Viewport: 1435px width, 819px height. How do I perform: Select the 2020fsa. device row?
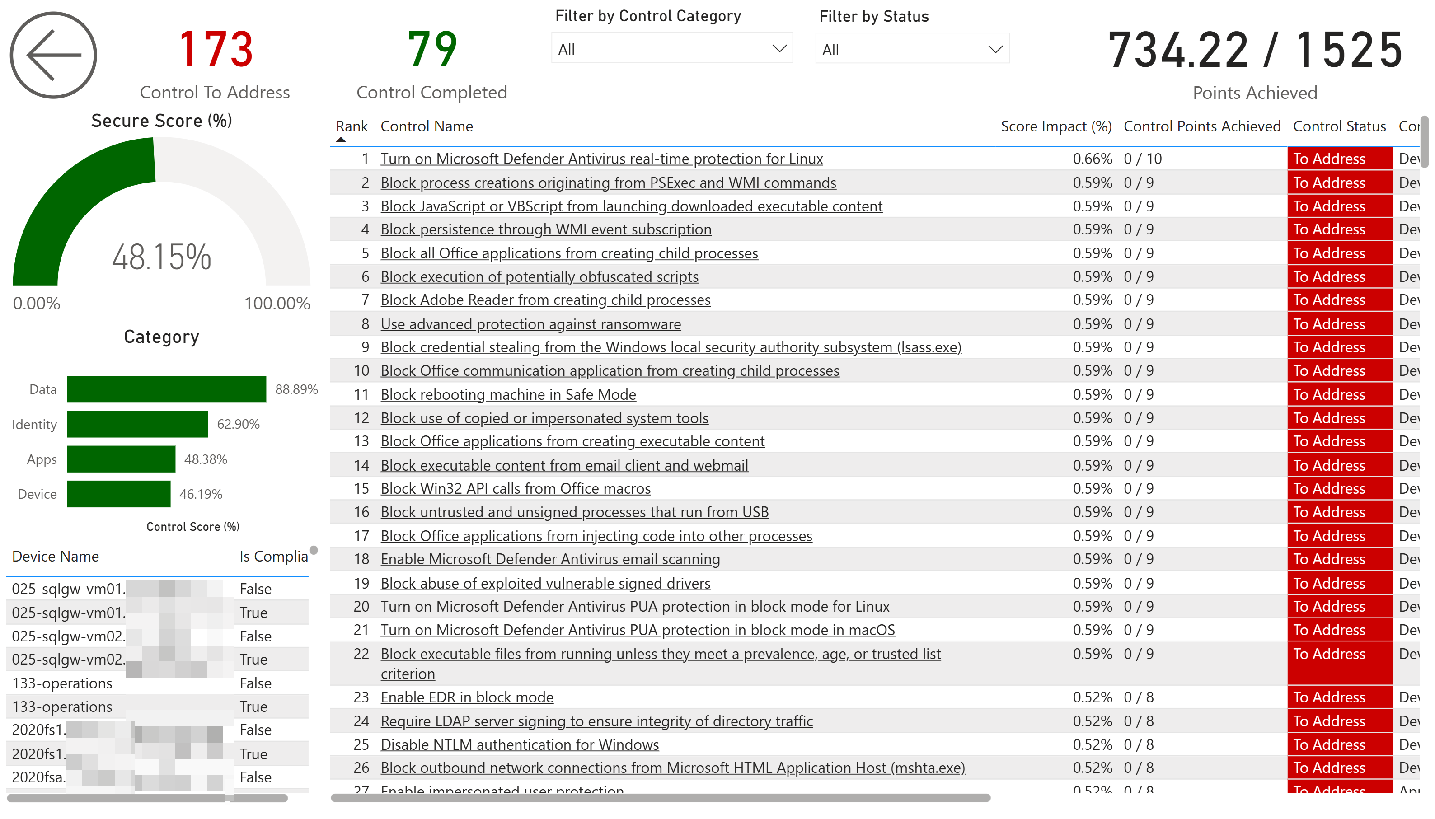coord(158,777)
